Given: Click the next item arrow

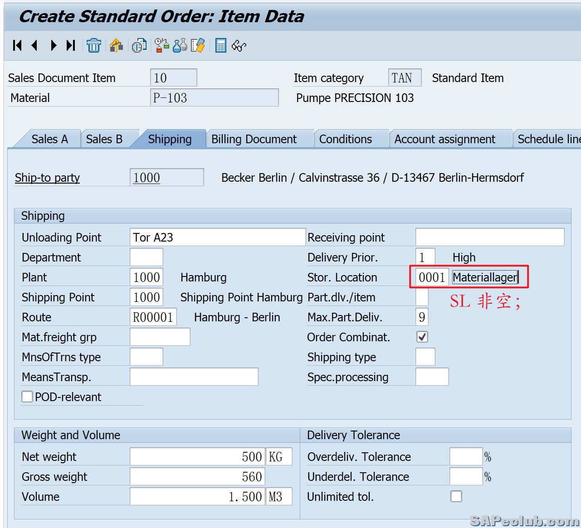Looking at the screenshot, I should [54, 45].
